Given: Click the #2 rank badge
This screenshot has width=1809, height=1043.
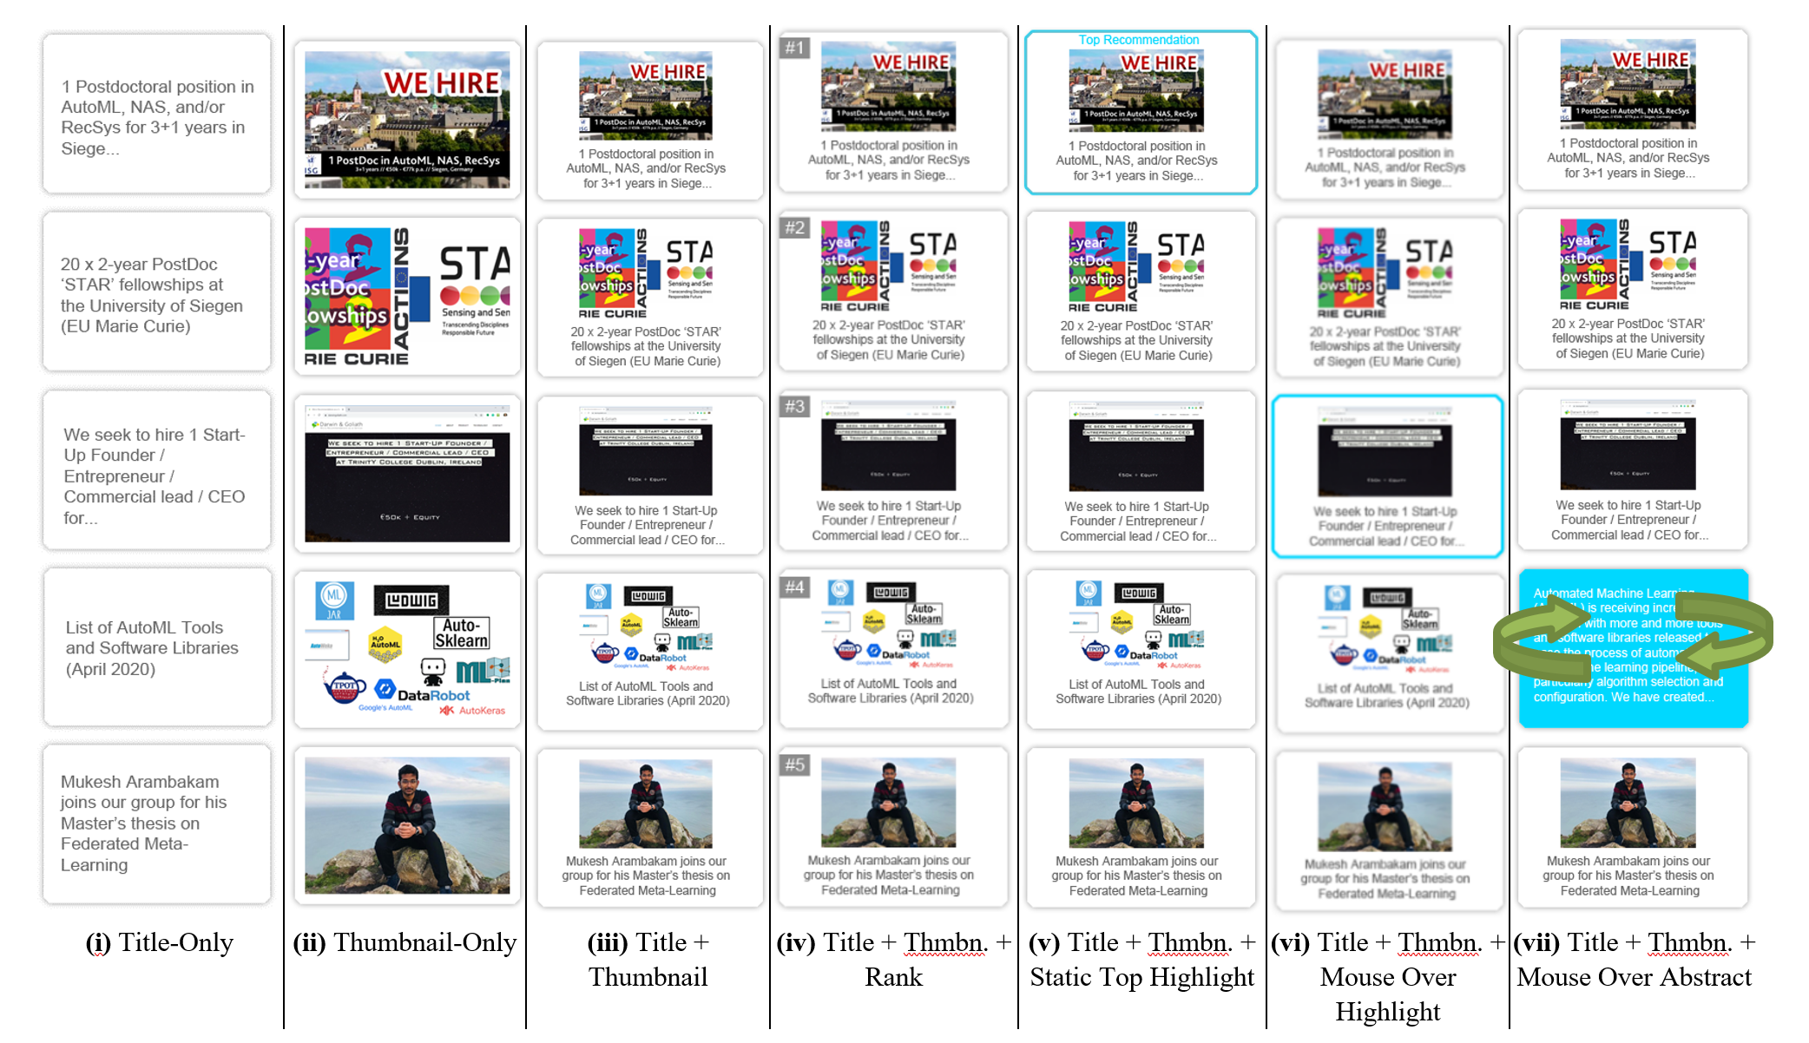Looking at the screenshot, I should tap(794, 227).
